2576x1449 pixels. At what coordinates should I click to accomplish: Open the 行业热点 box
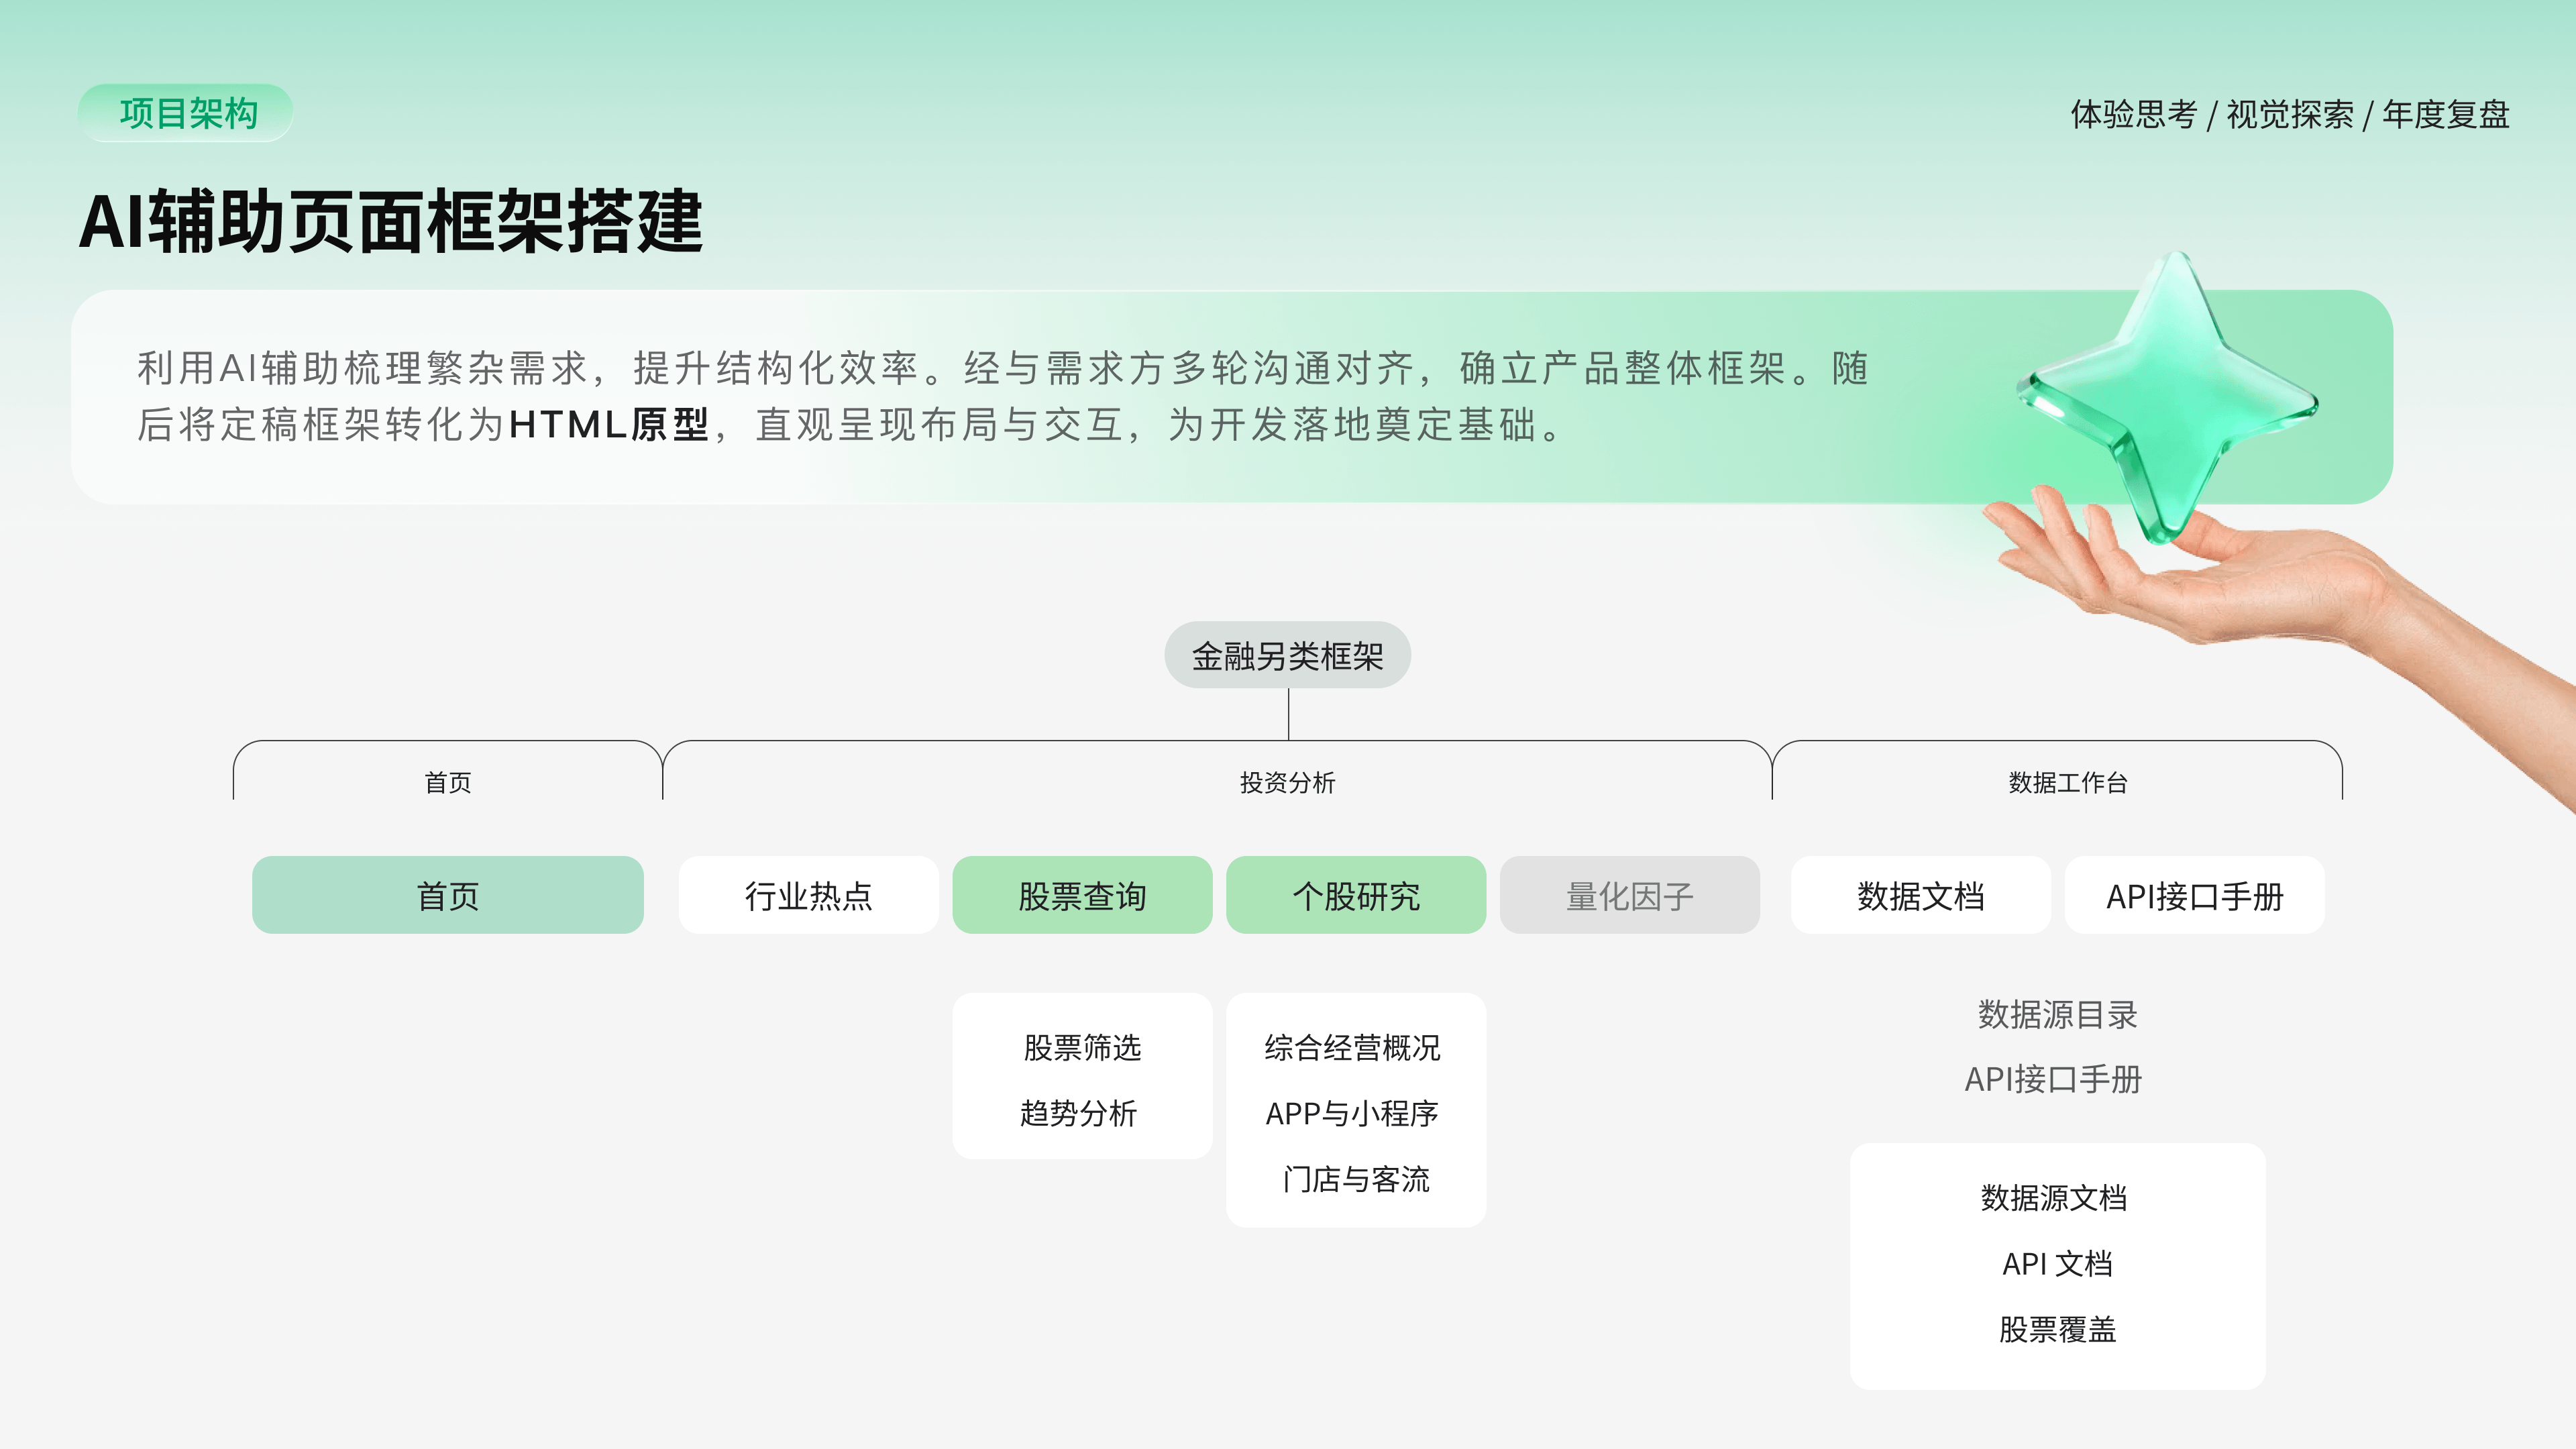point(808,895)
